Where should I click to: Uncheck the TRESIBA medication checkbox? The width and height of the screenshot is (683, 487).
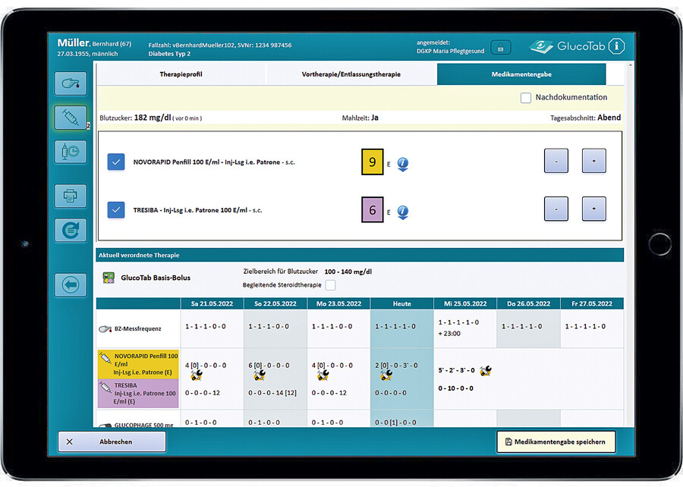coord(116,209)
